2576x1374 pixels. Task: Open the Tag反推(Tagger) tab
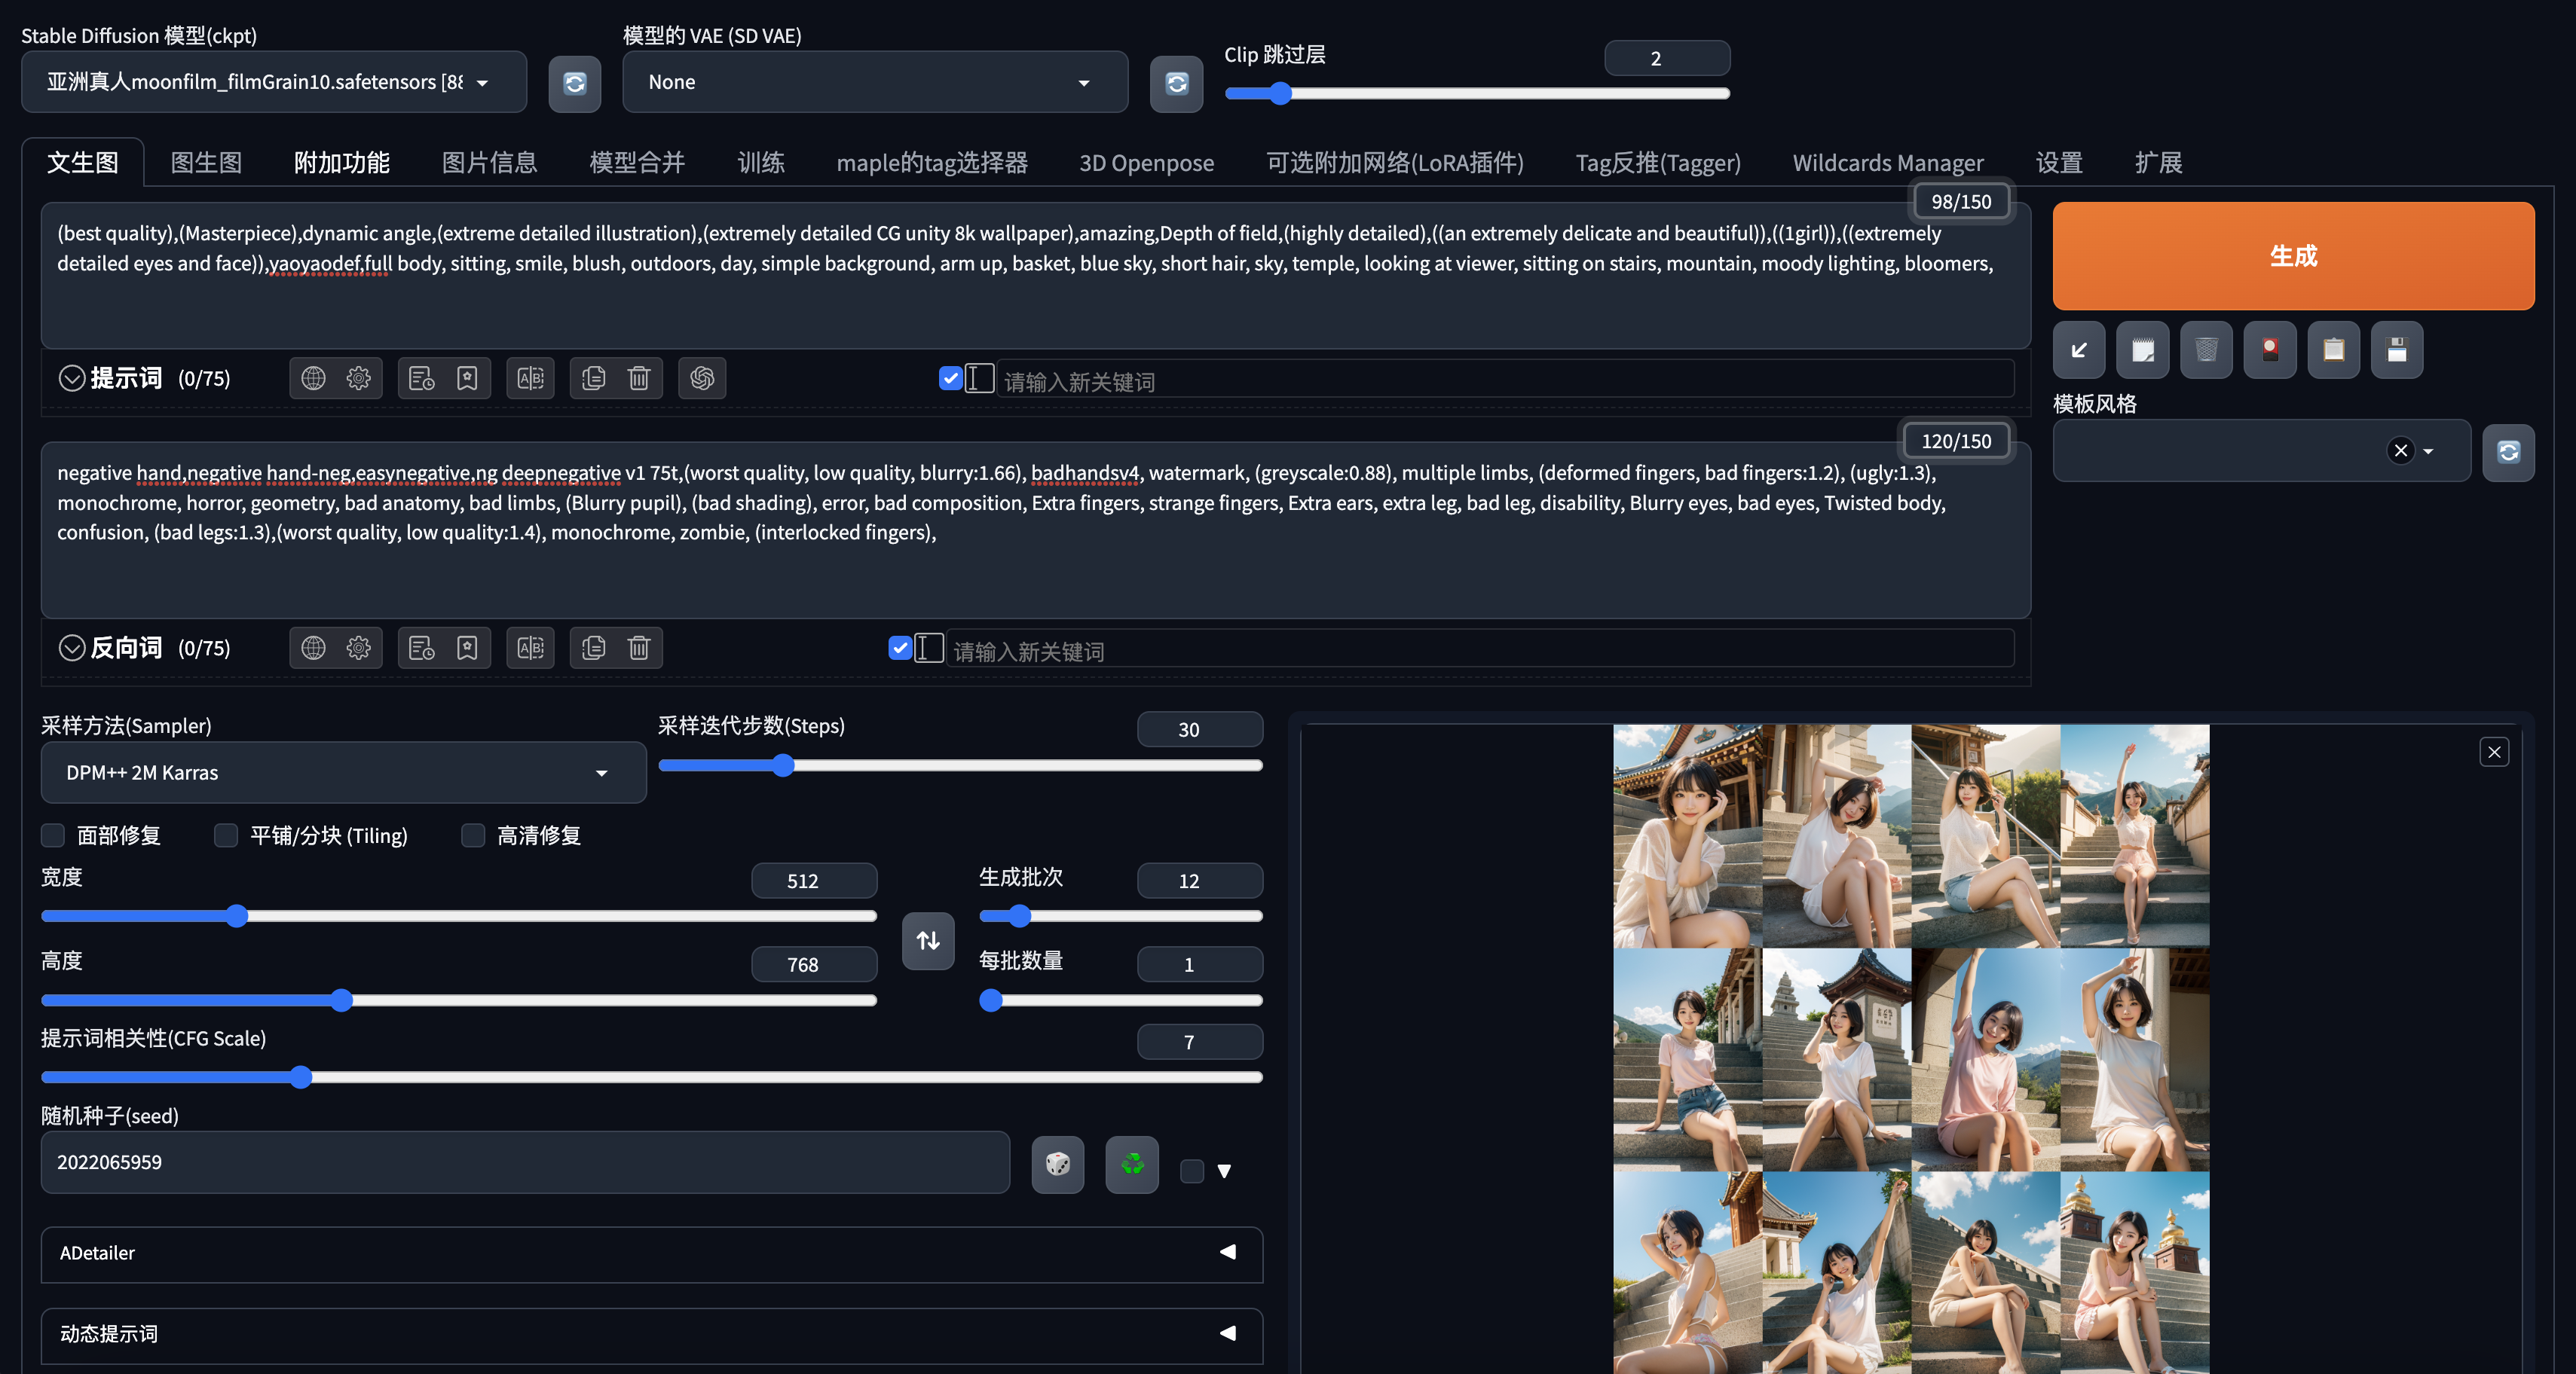[1657, 163]
